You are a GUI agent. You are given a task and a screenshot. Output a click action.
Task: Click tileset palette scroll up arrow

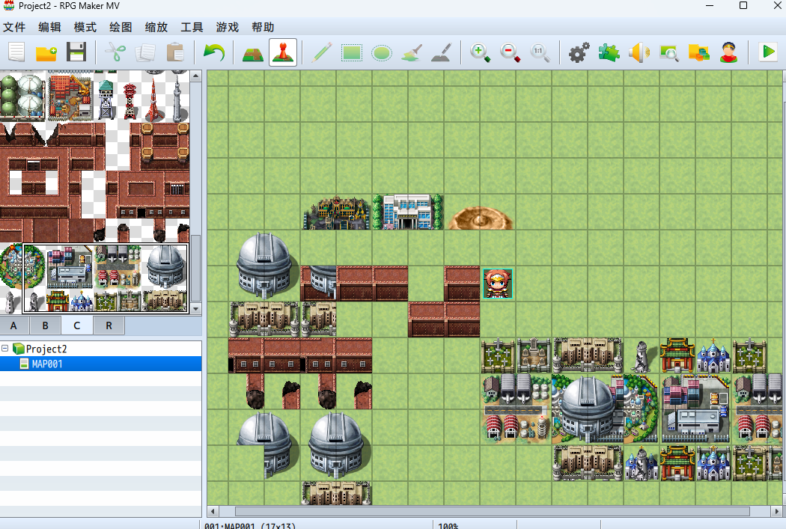[196, 76]
